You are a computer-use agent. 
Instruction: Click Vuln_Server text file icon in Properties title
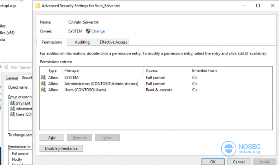click(6, 67)
